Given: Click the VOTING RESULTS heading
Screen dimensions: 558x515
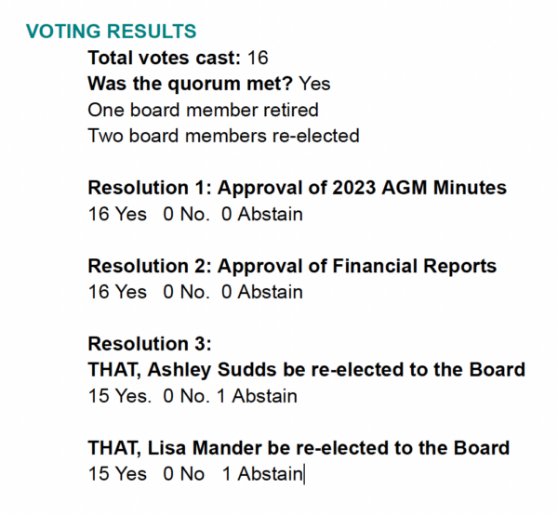Looking at the screenshot, I should [111, 32].
